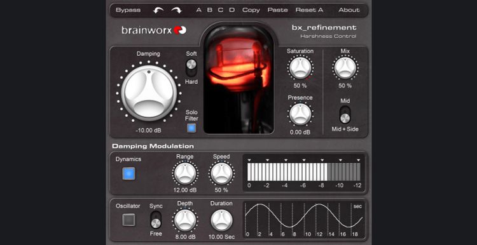Flip the Mid / Mid + Side switch
The height and width of the screenshot is (245, 477).
[x=345, y=114]
